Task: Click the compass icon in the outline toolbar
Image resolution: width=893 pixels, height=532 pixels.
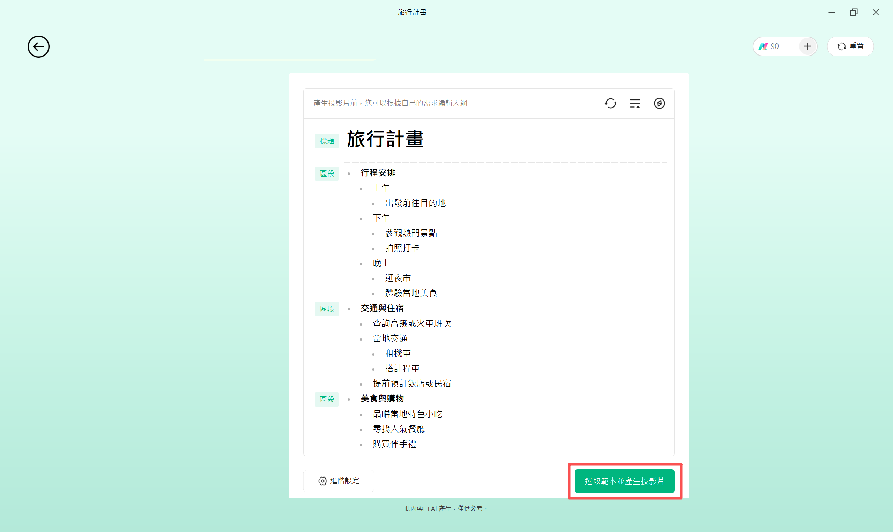Action: (659, 103)
